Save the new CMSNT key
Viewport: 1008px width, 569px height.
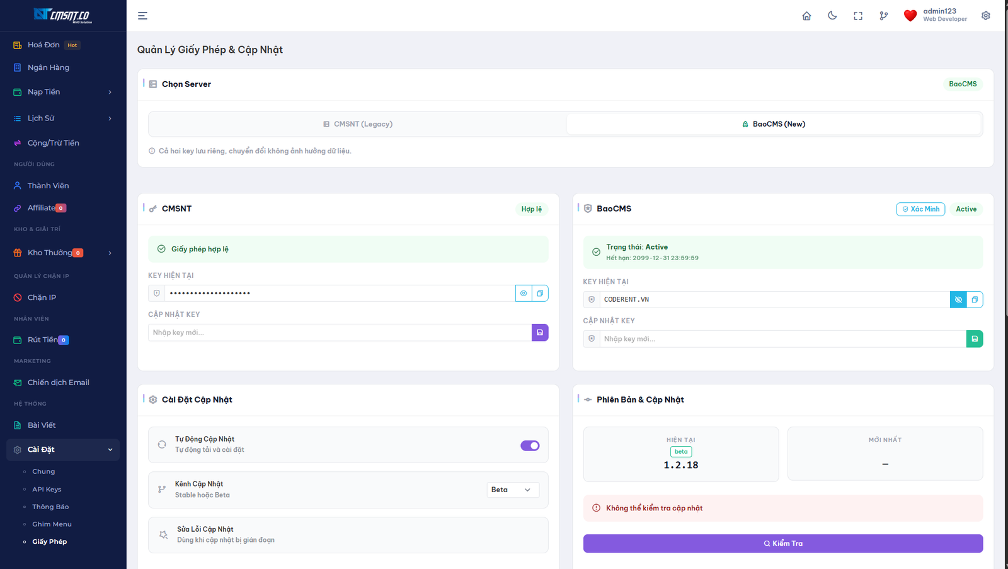tap(540, 333)
